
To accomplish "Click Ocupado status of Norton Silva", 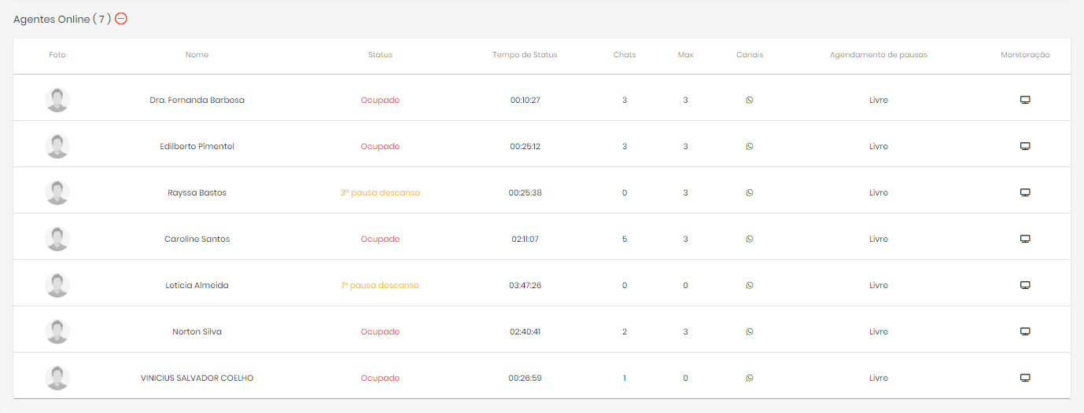I will [380, 331].
